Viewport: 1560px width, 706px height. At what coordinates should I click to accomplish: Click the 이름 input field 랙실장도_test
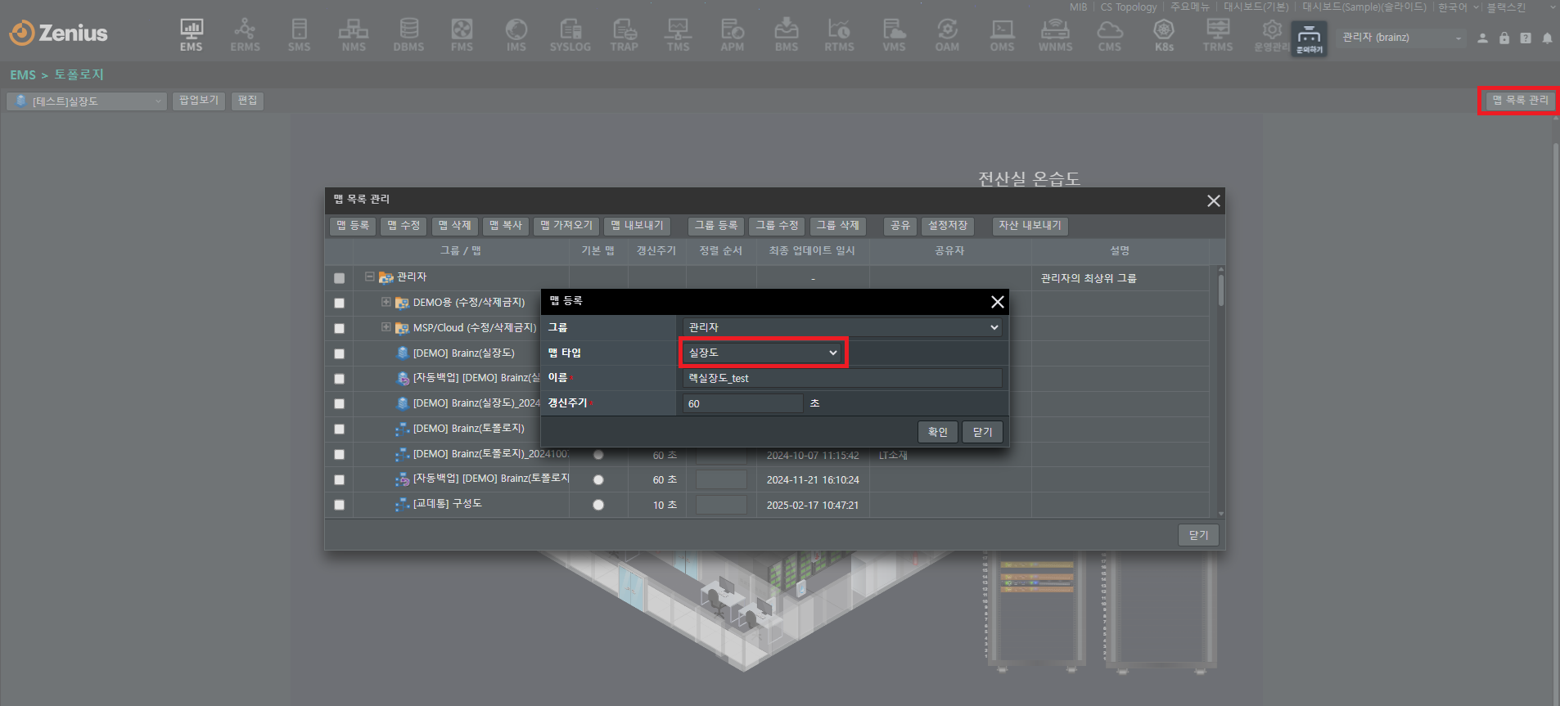tap(842, 378)
